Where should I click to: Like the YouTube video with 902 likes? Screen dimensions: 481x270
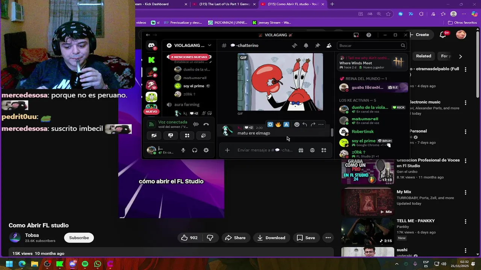[x=189, y=238]
